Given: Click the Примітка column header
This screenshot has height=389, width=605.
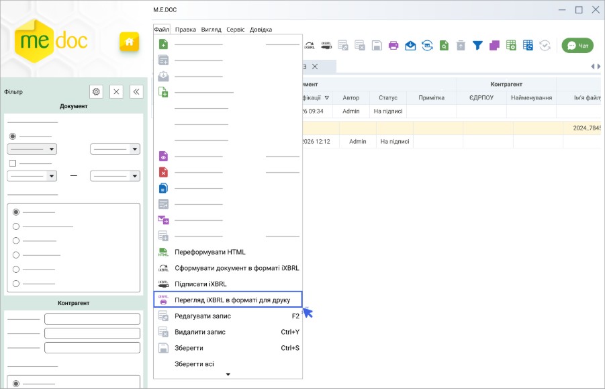Looking at the screenshot, I should tap(431, 98).
